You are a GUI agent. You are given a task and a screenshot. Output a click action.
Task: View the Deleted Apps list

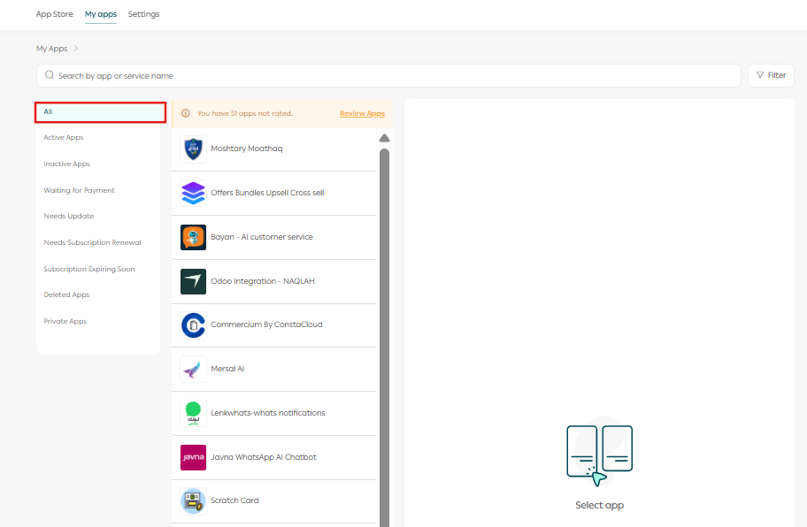coord(67,295)
